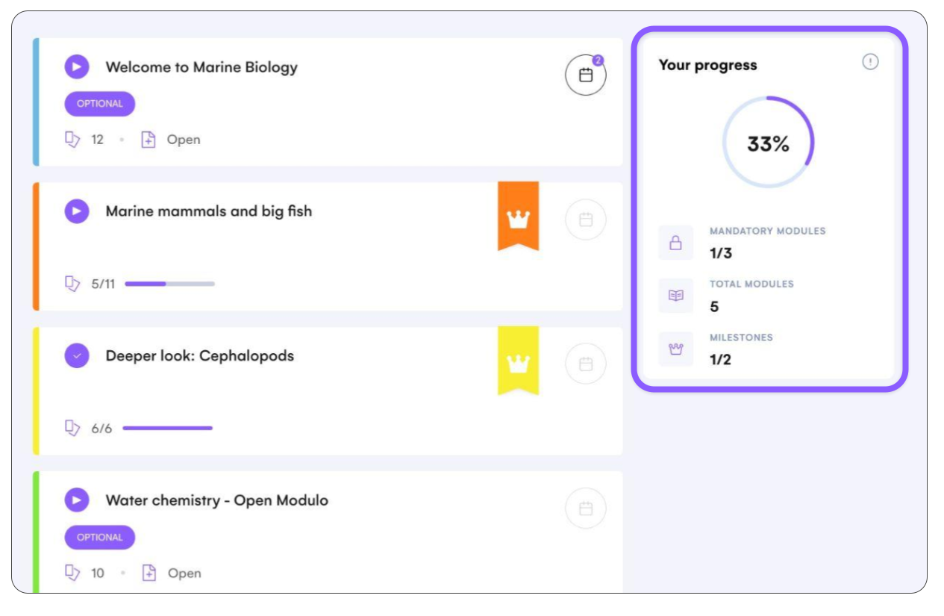This screenshot has height=616, width=944.
Task: Open the Deeper look: Cephalopods title
Action: 200,355
